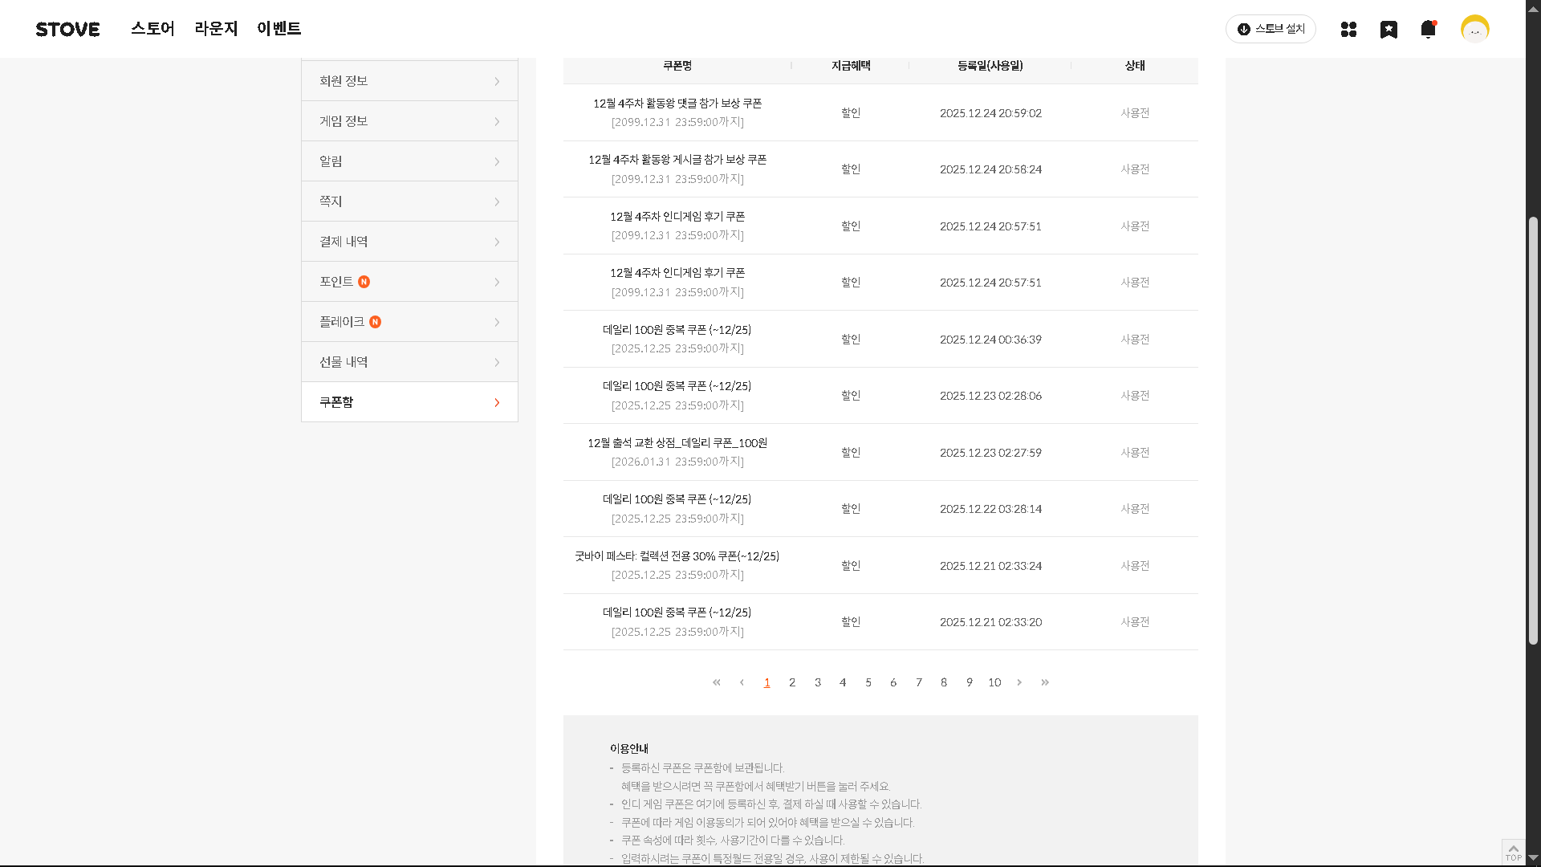Expand 선물 내역 menu chevron
This screenshot has width=1541, height=867.
[497, 362]
